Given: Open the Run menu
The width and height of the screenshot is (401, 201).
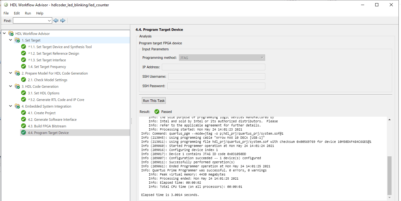Looking at the screenshot, I should pos(28,13).
